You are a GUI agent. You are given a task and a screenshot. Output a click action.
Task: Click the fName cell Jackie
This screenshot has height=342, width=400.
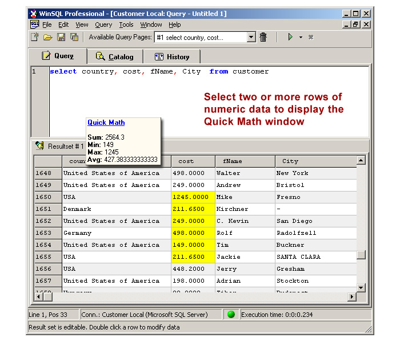245,257
